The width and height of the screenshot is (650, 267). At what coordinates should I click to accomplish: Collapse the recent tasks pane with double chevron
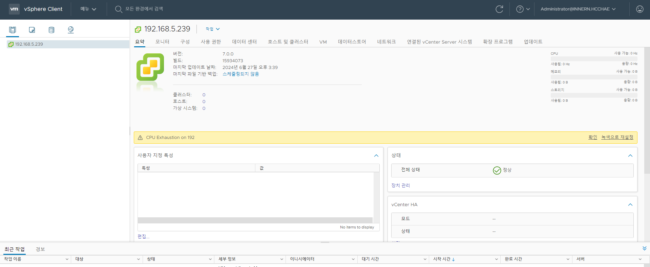[x=644, y=248]
